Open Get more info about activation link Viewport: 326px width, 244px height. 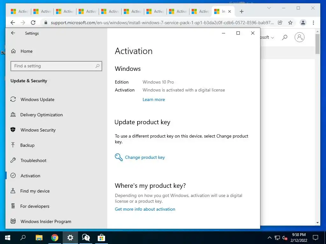(x=145, y=209)
